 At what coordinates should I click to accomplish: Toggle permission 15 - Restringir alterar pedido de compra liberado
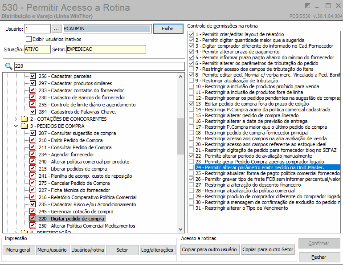point(192,115)
